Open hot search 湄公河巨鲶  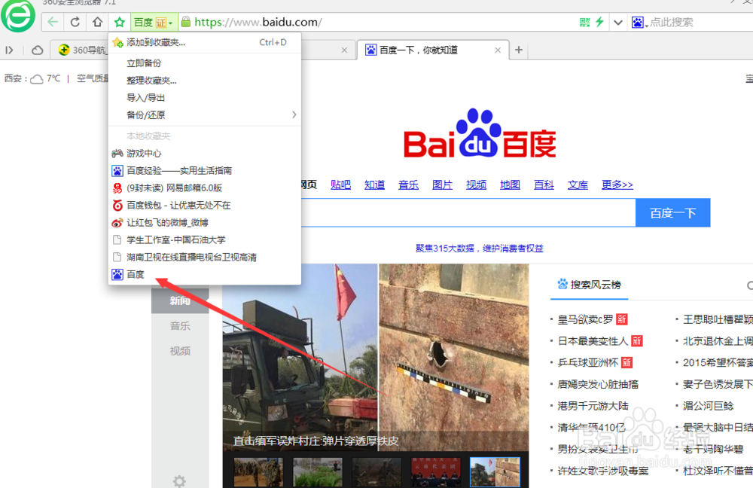[709, 406]
